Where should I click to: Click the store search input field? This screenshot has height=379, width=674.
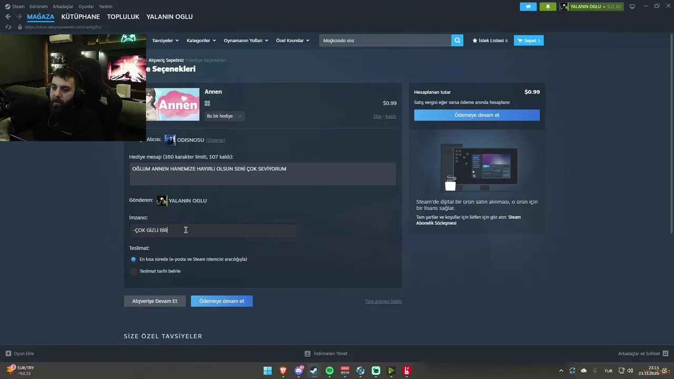[385, 41]
